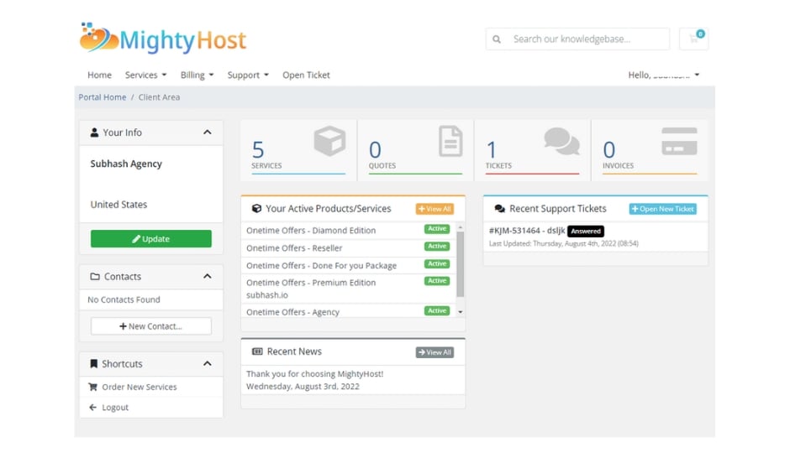Click the Active Products cube icon
This screenshot has height=453, width=790.
pos(256,208)
